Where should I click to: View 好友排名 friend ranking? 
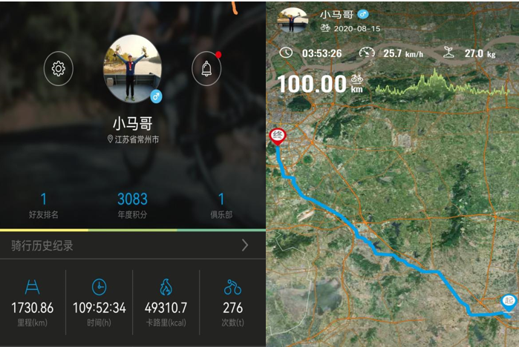43,206
